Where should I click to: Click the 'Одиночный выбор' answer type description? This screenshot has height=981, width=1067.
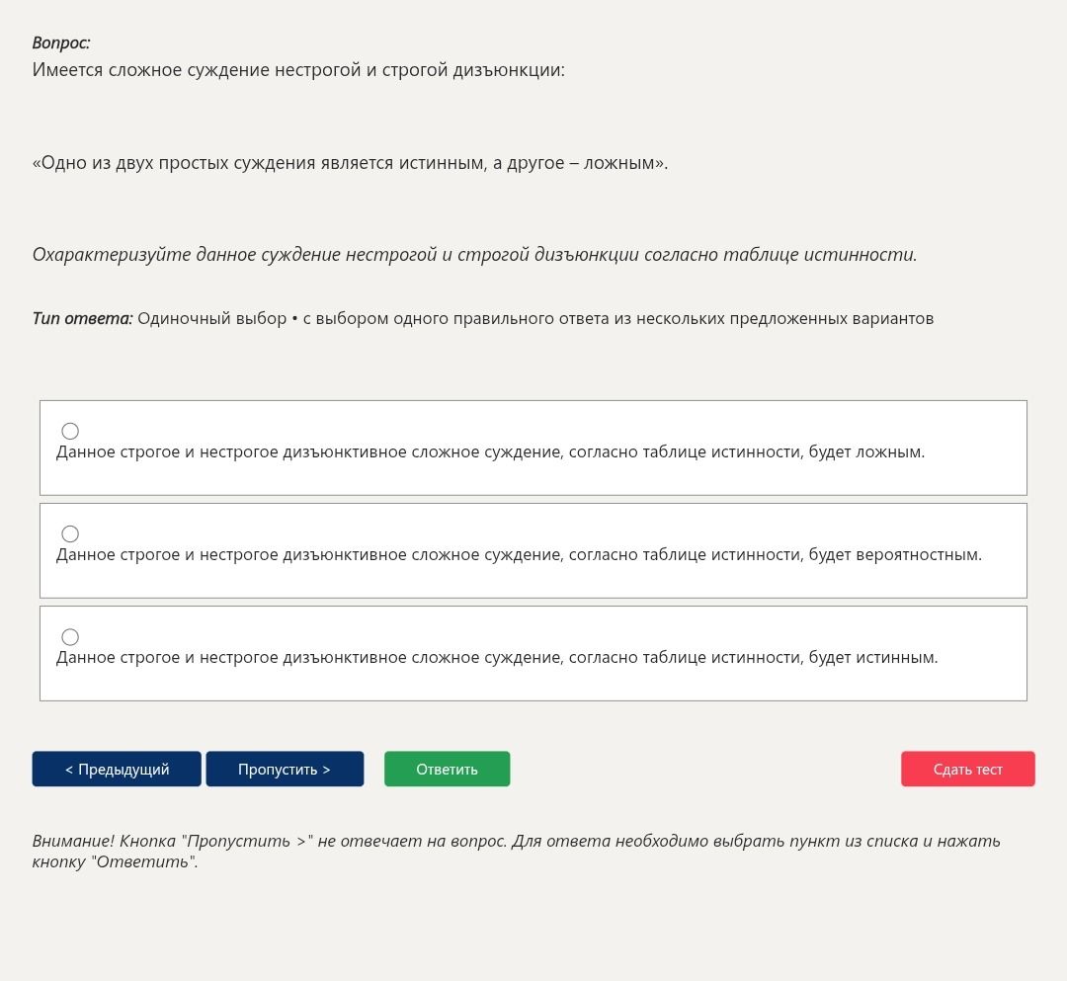point(535,318)
